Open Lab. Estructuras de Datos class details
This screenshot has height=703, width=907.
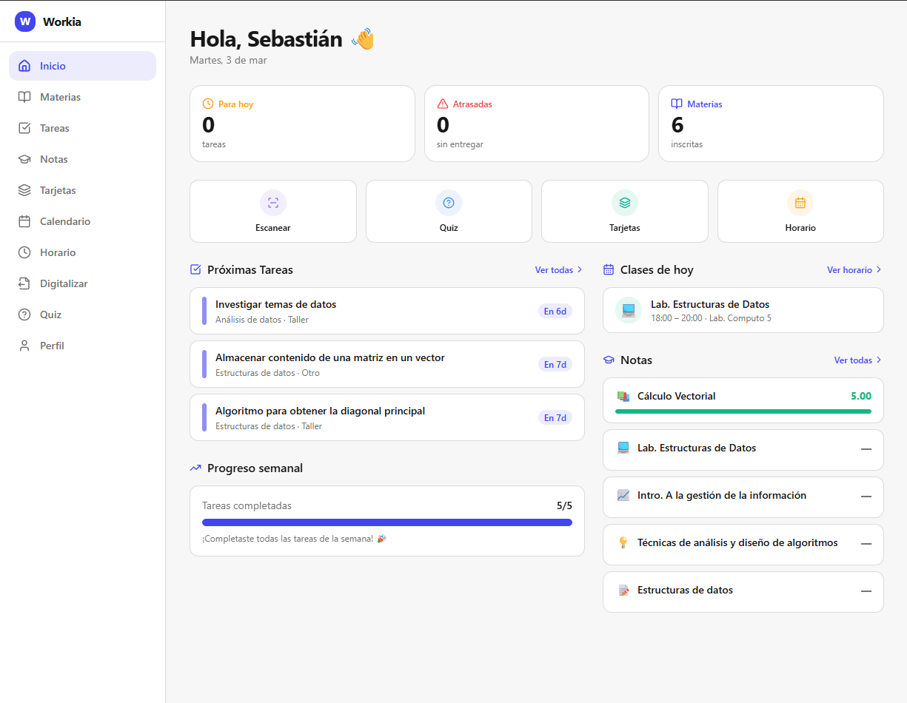[x=743, y=309]
